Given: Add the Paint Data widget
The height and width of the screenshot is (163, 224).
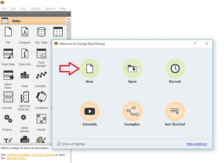Looking at the screenshot, I should (8, 57).
